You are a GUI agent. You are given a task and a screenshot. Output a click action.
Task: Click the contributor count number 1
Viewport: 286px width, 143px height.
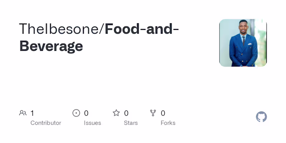coord(32,113)
